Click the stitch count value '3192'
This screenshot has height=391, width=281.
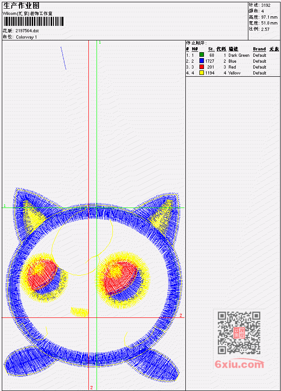(x=266, y=5)
